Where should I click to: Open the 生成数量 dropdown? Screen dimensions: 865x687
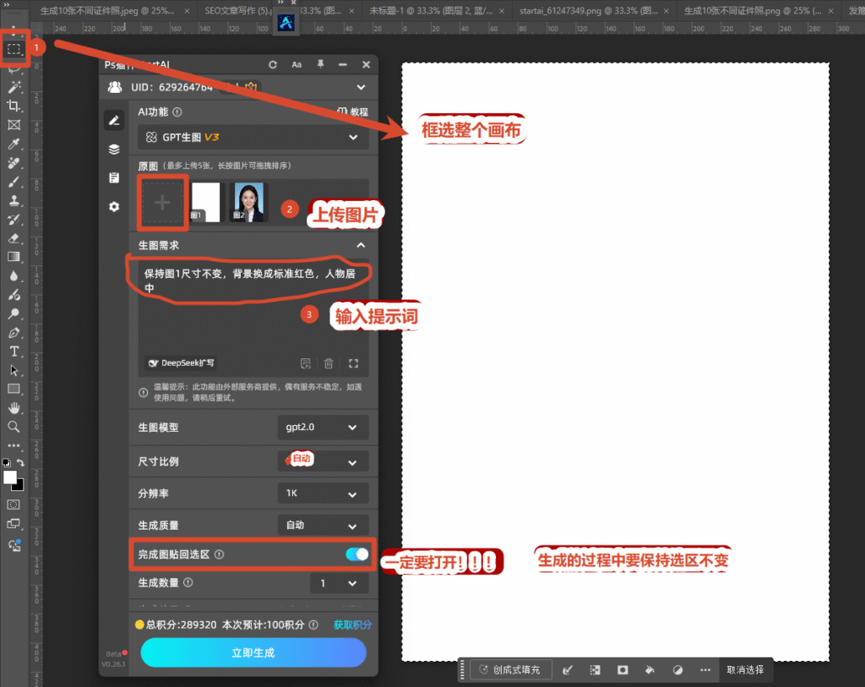coord(340,583)
